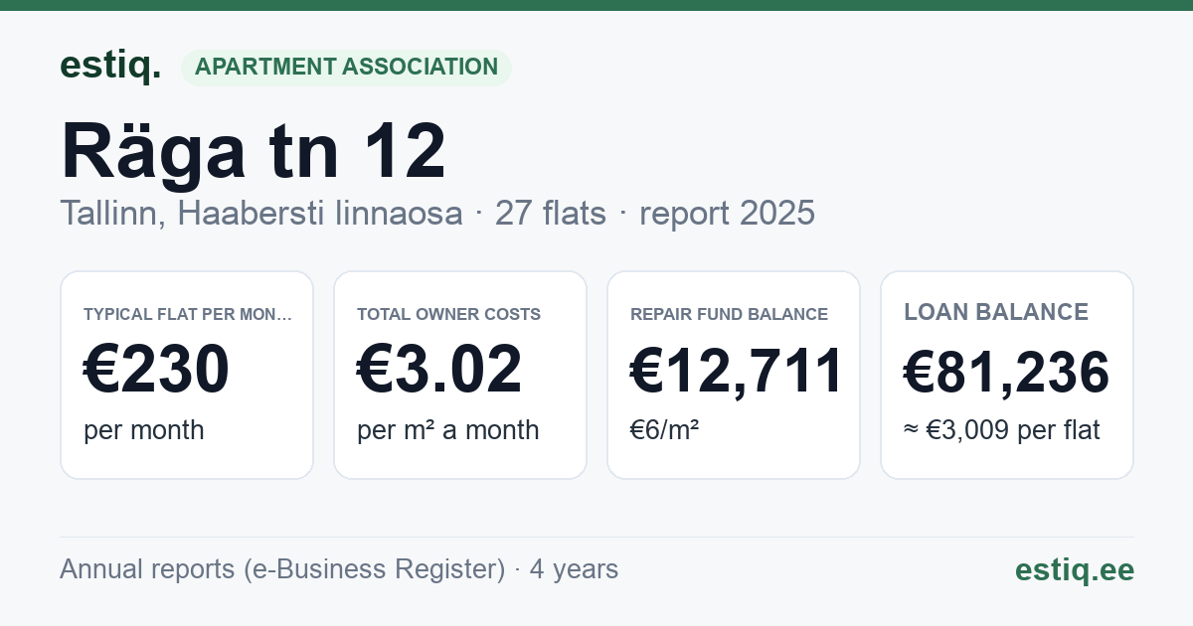
Task: Click the €3.02 value
Action: coord(439,370)
